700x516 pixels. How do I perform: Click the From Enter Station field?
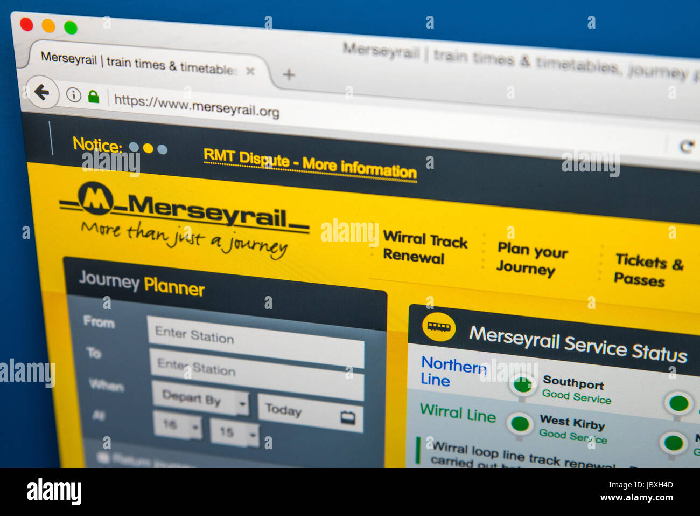click(256, 341)
